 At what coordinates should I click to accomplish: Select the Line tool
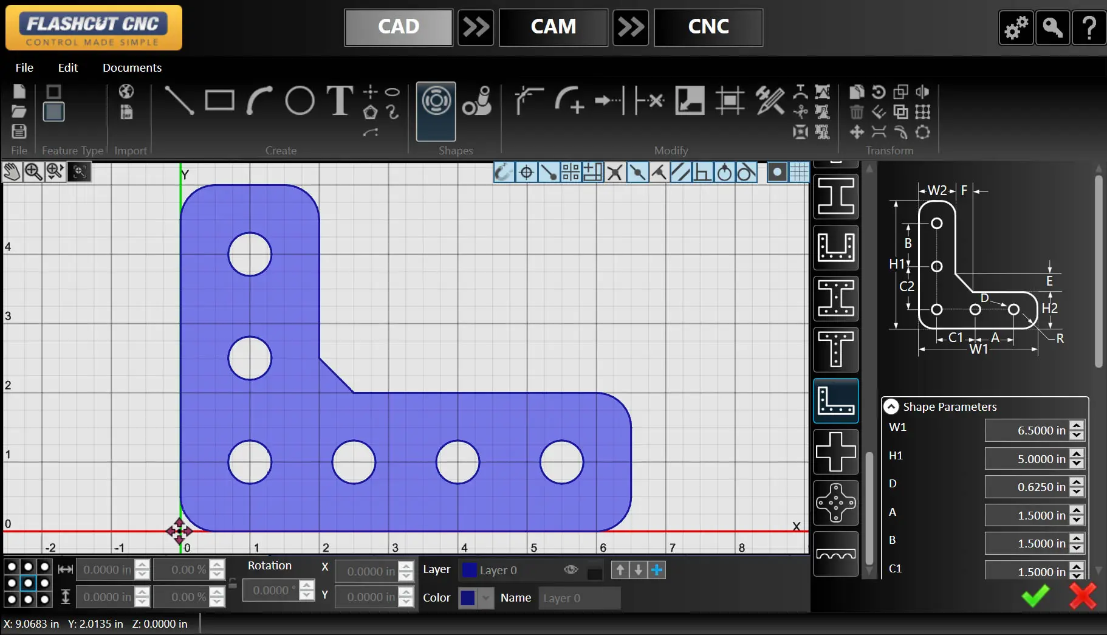tap(179, 100)
